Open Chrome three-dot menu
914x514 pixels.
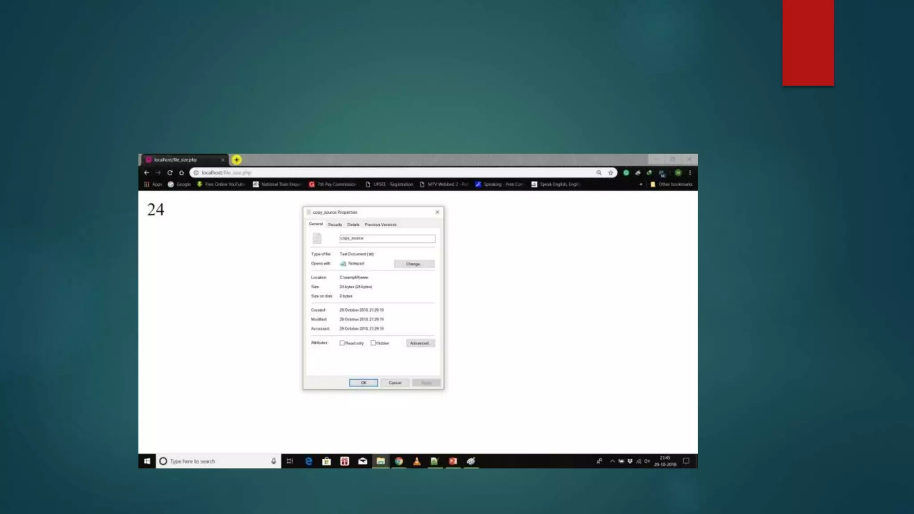point(690,173)
